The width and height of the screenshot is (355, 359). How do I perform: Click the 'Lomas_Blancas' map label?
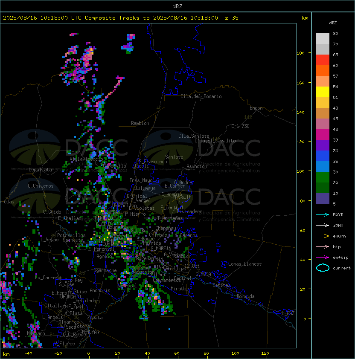click(245, 264)
